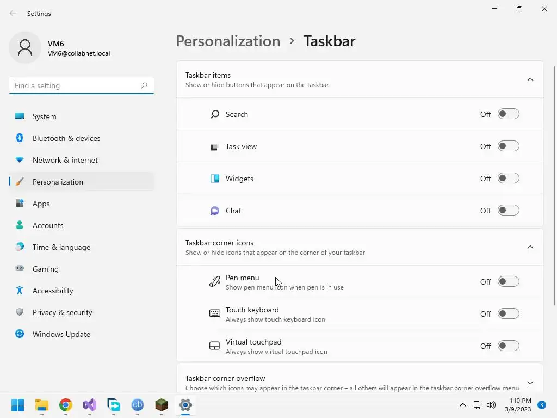The image size is (557, 418).
Task: Open Visual Studio from the taskbar
Action: pyautogui.click(x=90, y=405)
